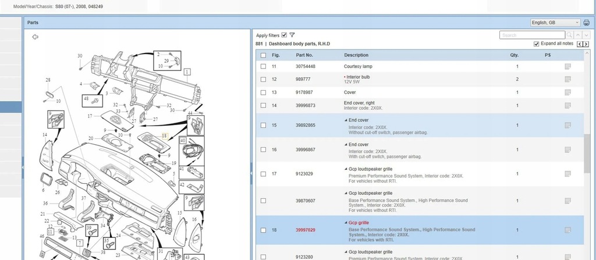Select highlighted callout 18 in diagram
This screenshot has width=596, height=260.
(165, 136)
